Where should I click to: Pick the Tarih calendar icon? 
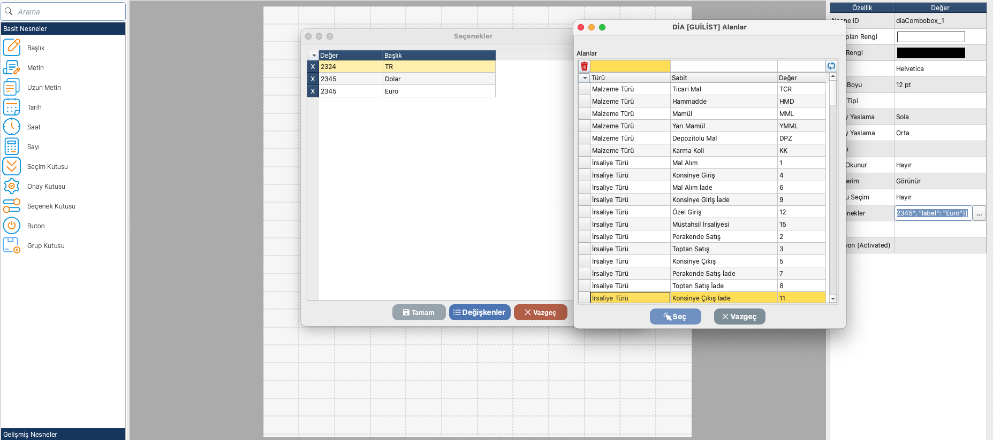12,107
